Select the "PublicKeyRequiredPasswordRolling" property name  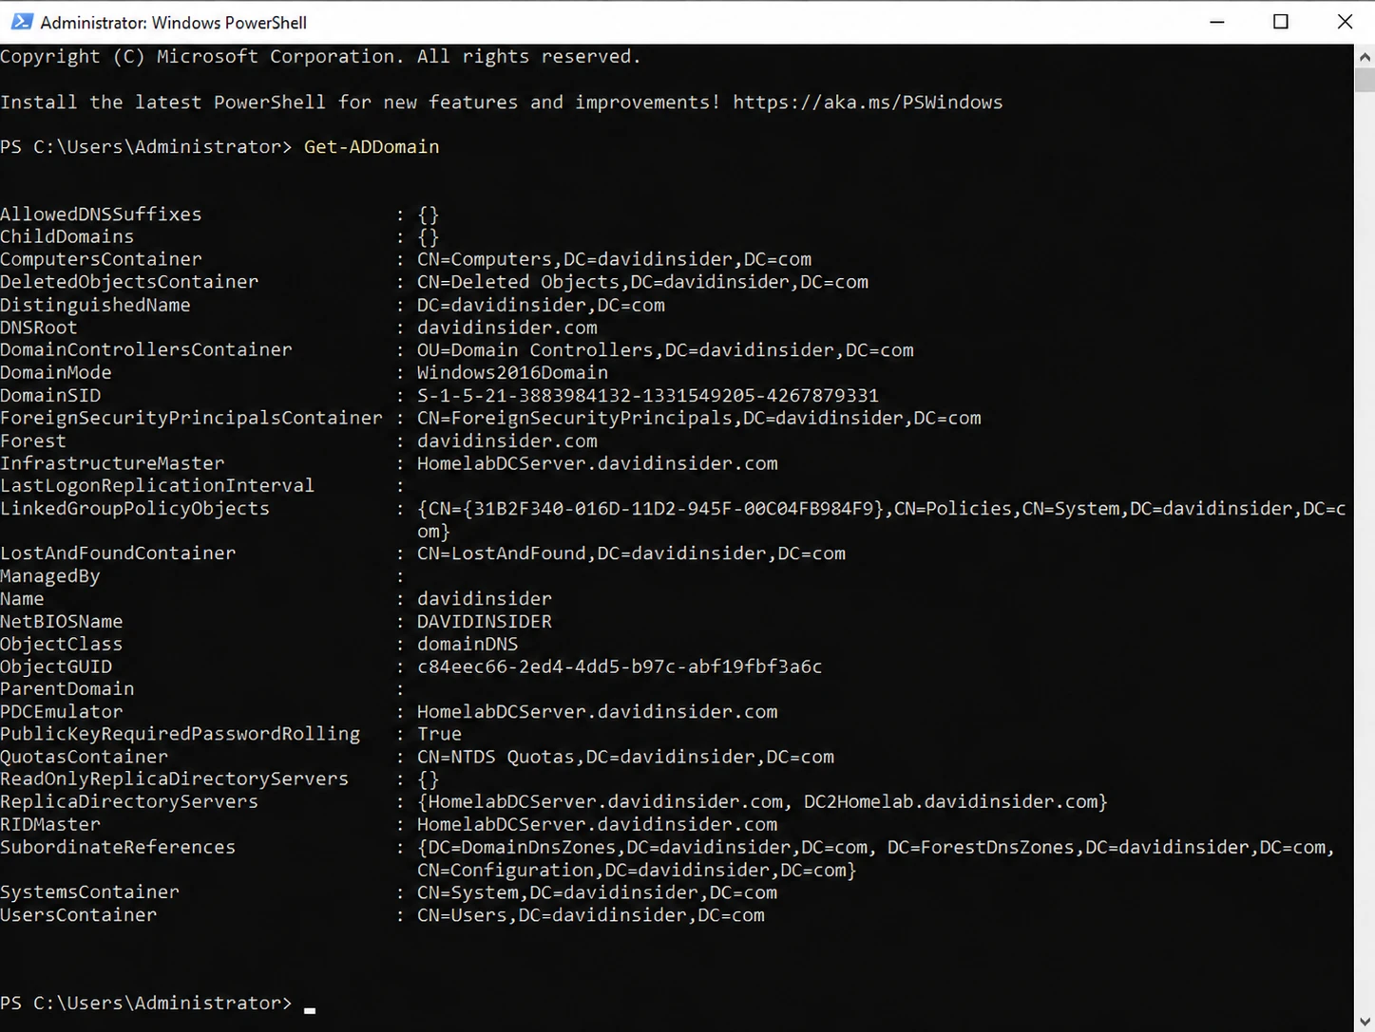tap(180, 734)
